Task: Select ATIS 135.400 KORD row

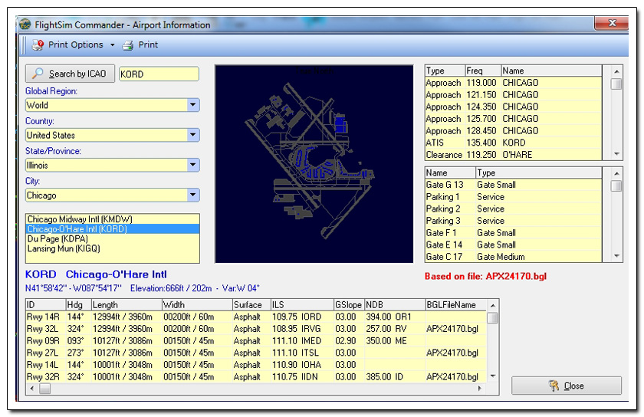Action: [514, 143]
